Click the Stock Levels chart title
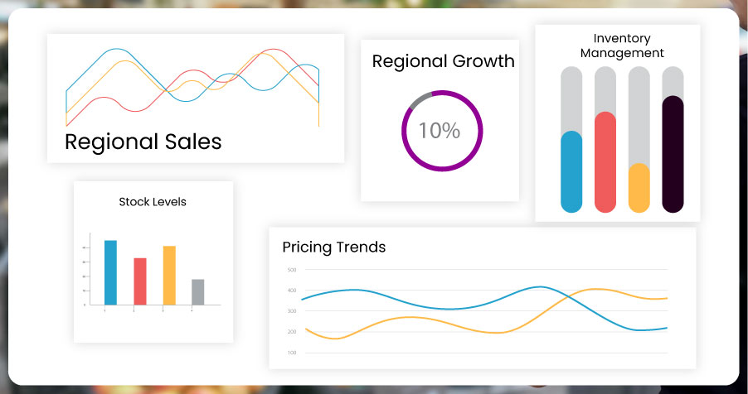The height and width of the screenshot is (394, 748). [x=153, y=201]
